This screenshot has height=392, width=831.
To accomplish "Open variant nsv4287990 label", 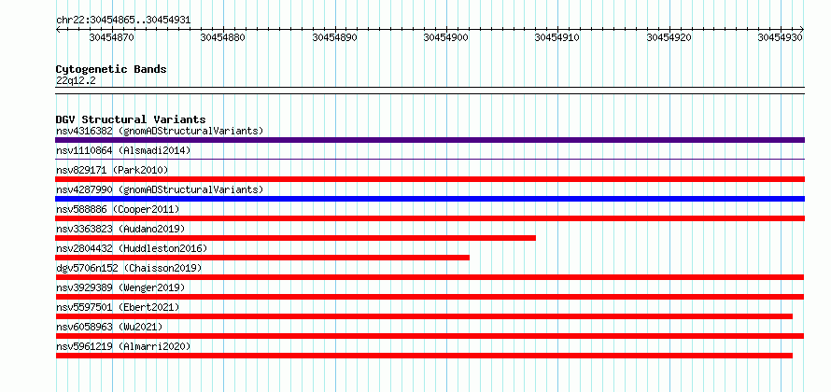I will (x=160, y=189).
